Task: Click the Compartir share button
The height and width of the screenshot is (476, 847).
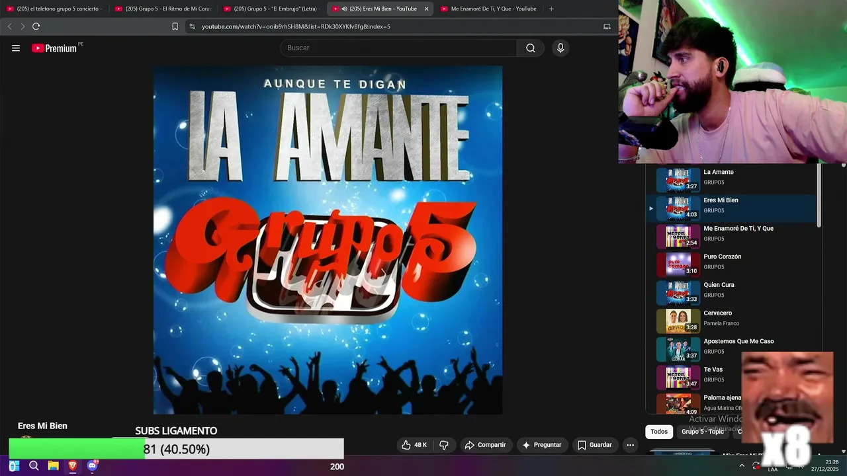Action: (485, 445)
